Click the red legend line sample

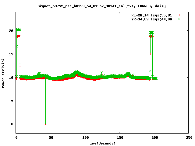(179, 15)
